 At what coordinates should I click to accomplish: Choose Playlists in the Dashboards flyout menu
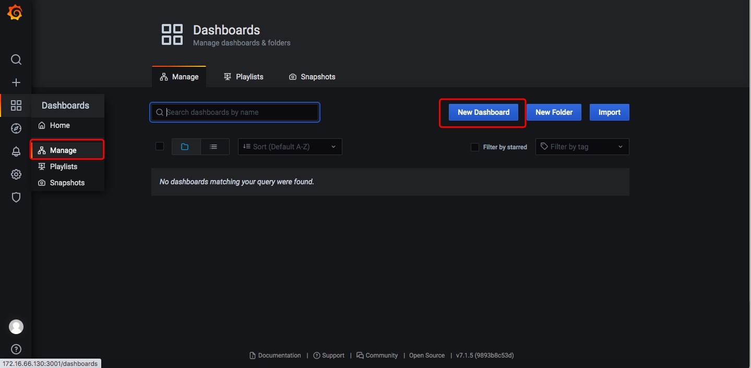coord(68,167)
